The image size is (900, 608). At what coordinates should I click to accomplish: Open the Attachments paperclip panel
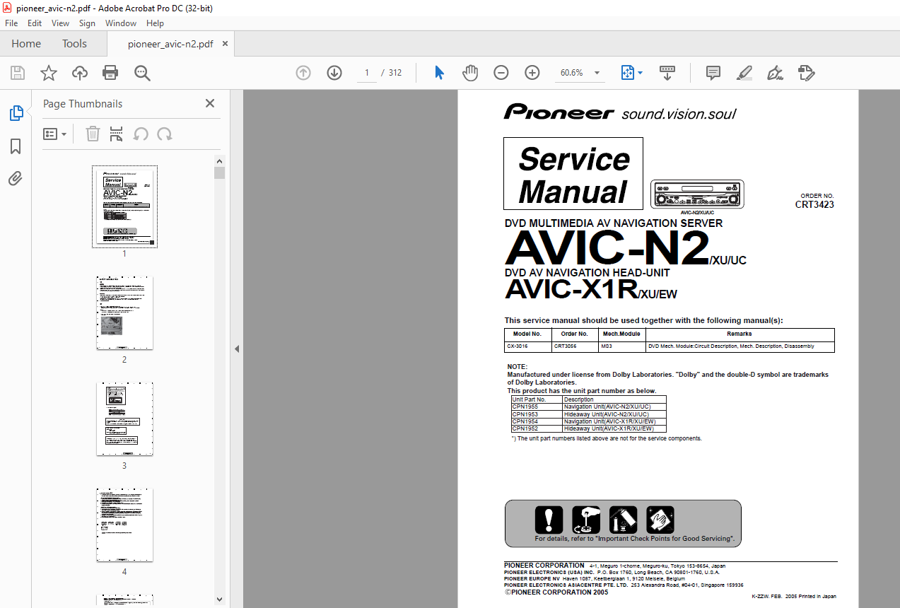16,178
